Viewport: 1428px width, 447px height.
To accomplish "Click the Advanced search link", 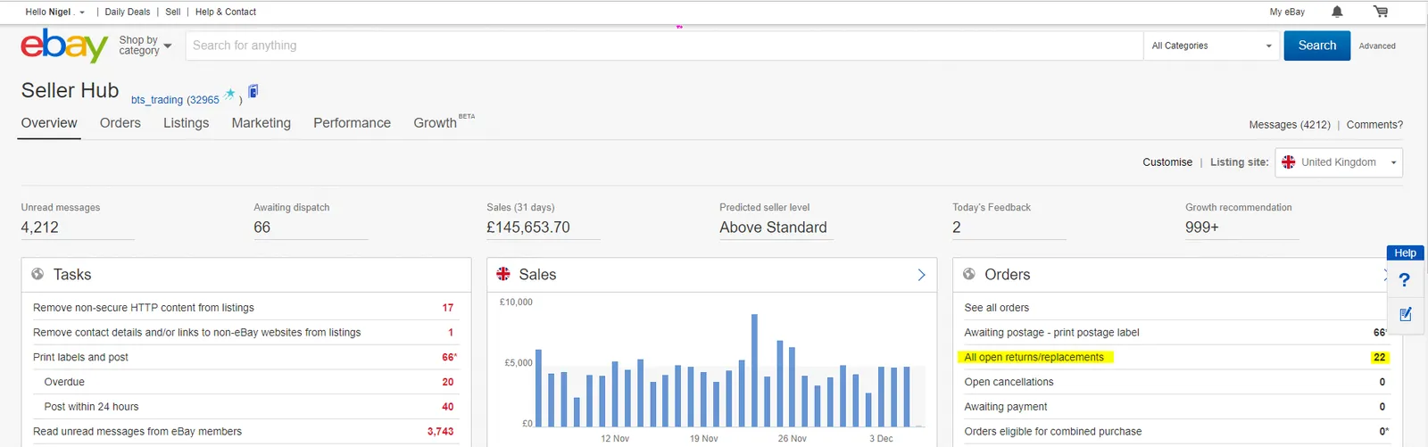I will (1377, 46).
